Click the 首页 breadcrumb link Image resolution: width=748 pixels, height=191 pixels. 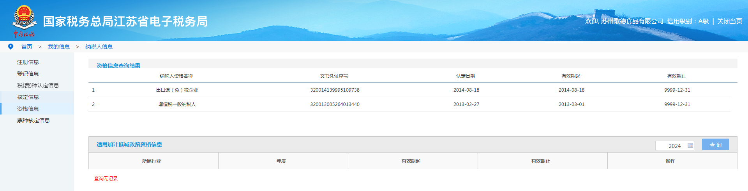27,47
